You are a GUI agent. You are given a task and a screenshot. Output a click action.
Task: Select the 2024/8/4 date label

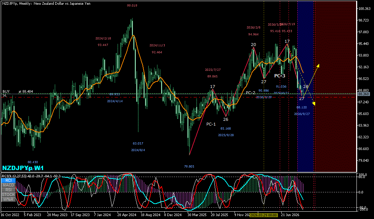pyautogui.click(x=138, y=150)
